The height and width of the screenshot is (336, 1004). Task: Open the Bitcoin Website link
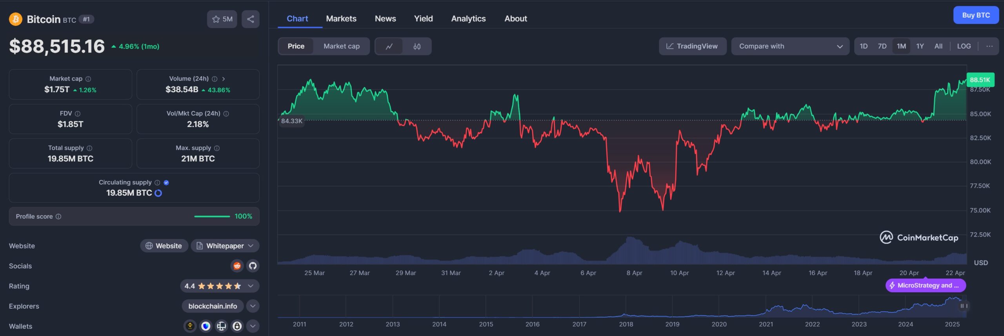coord(164,246)
